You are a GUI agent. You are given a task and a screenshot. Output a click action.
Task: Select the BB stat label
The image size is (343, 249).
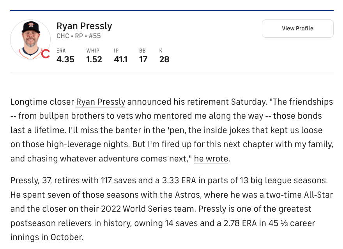[142, 51]
